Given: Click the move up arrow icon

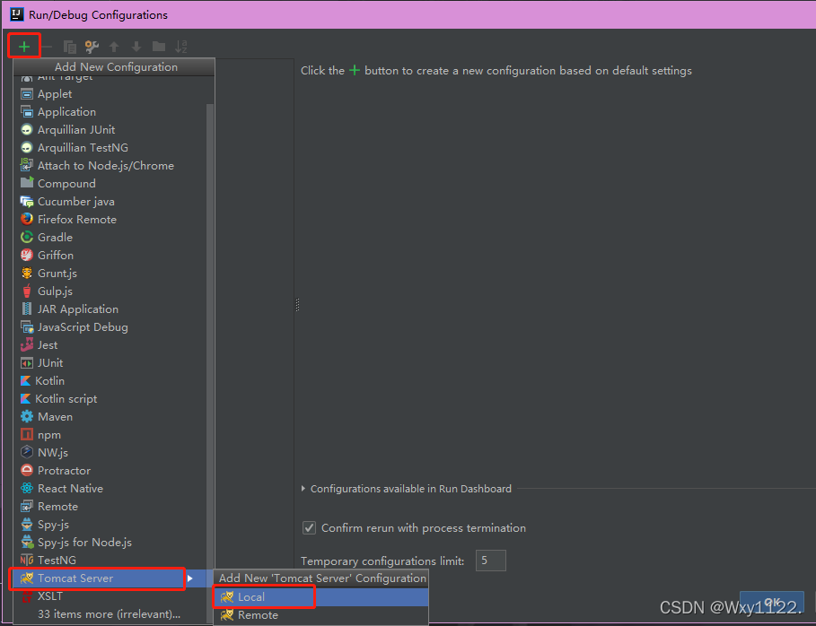Looking at the screenshot, I should pyautogui.click(x=114, y=47).
